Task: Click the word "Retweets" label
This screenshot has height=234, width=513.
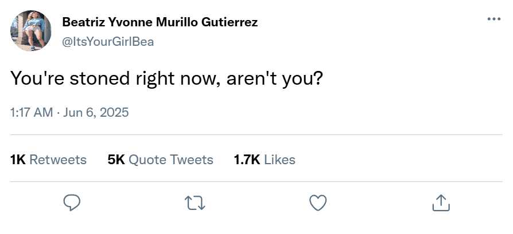Action: pos(58,160)
